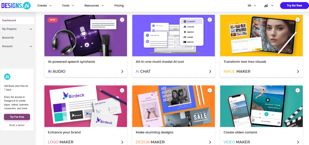Expand the Resources menu
The image size is (309, 145).
click(x=94, y=5)
